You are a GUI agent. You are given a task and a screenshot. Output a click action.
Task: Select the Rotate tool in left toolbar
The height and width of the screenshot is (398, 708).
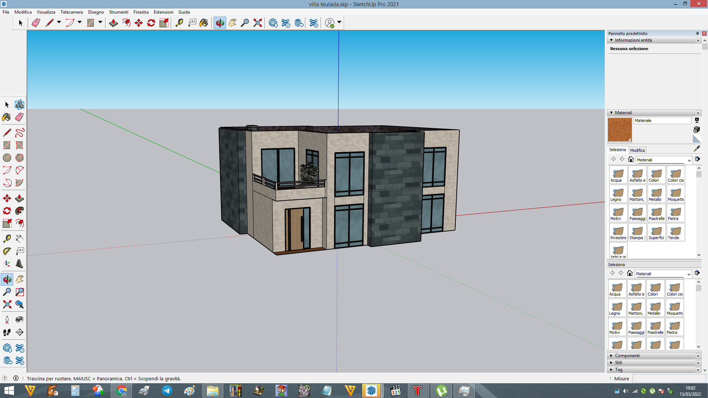click(7, 211)
